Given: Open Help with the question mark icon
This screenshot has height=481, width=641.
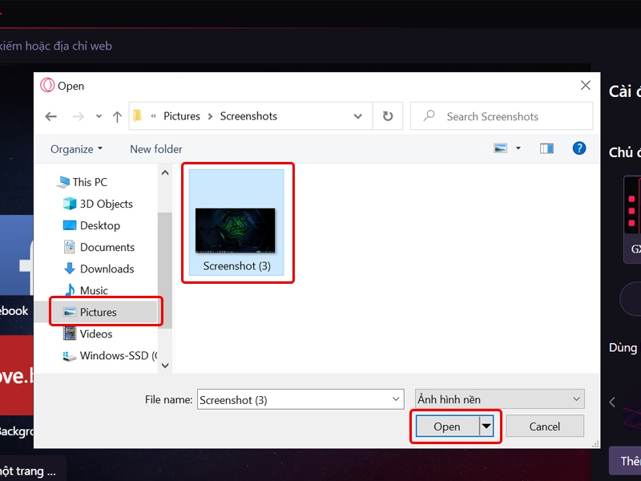Looking at the screenshot, I should coord(579,148).
